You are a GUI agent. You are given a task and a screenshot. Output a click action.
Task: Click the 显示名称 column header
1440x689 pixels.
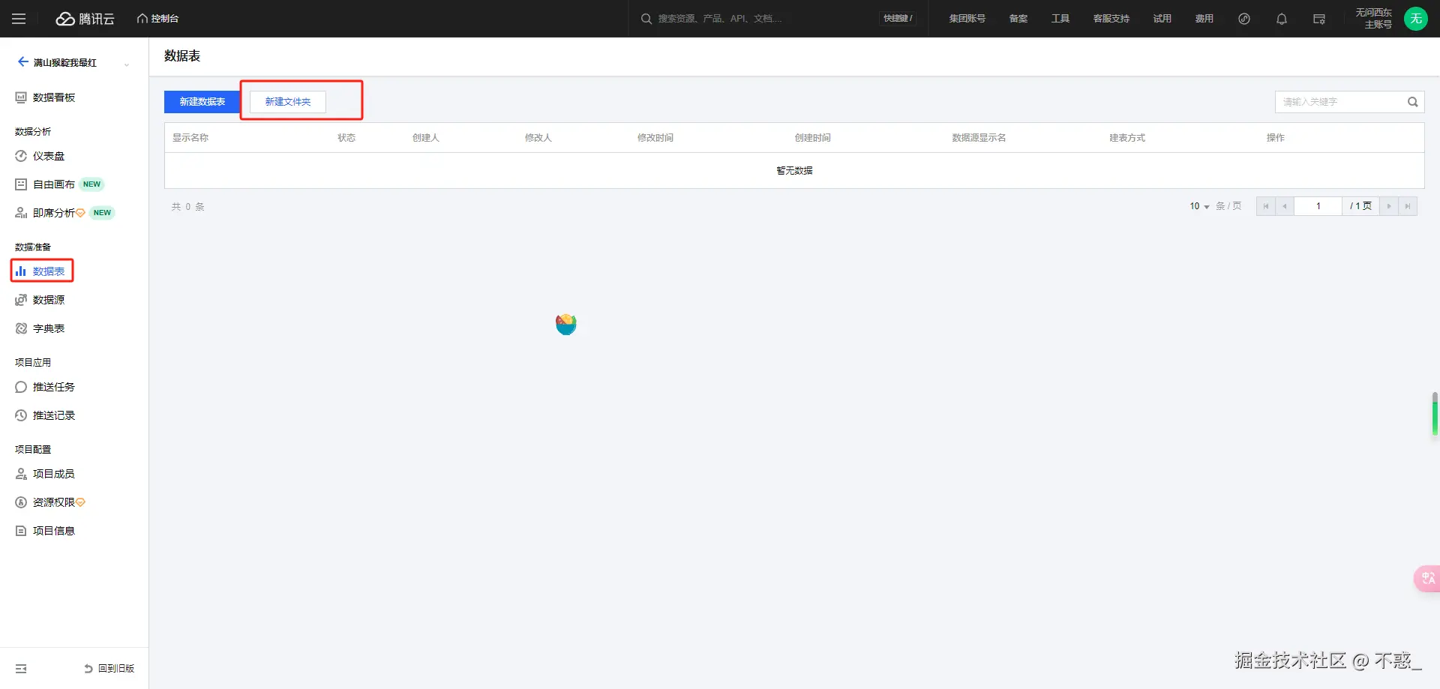click(x=190, y=138)
